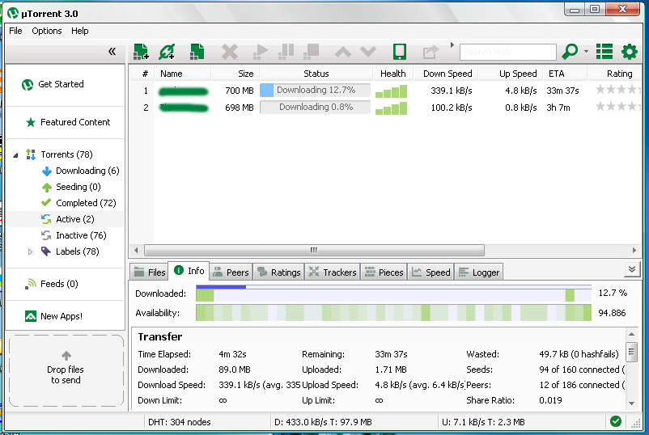This screenshot has height=435, width=649.
Task: Select Completed (72) filter
Action: point(78,203)
